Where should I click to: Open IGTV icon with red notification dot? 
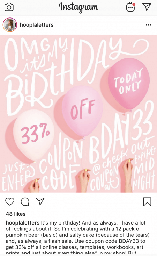tap(131, 7)
